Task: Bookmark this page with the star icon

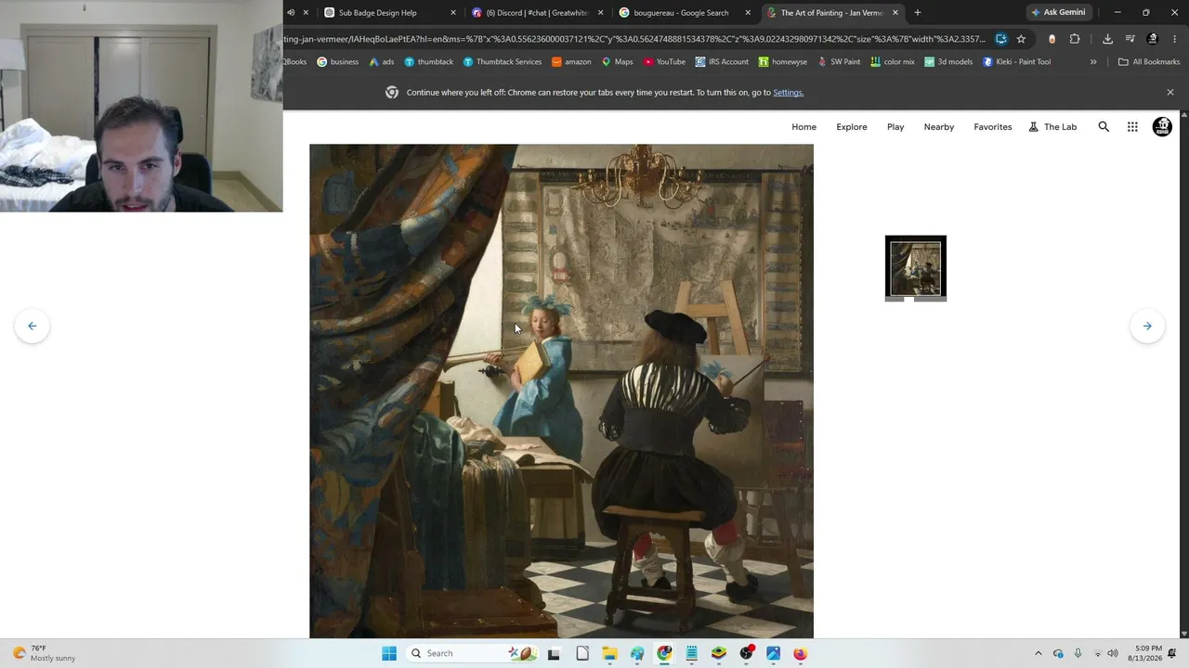Action: point(1021,39)
